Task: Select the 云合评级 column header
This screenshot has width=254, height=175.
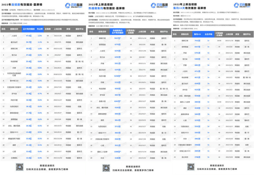Action: pos(208,34)
